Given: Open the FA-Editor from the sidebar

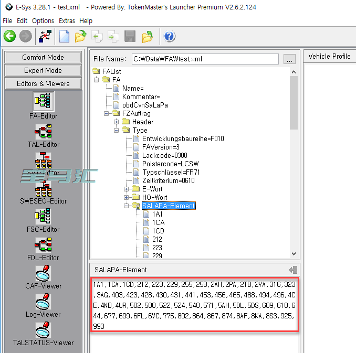Looking at the screenshot, I should pos(43,105).
